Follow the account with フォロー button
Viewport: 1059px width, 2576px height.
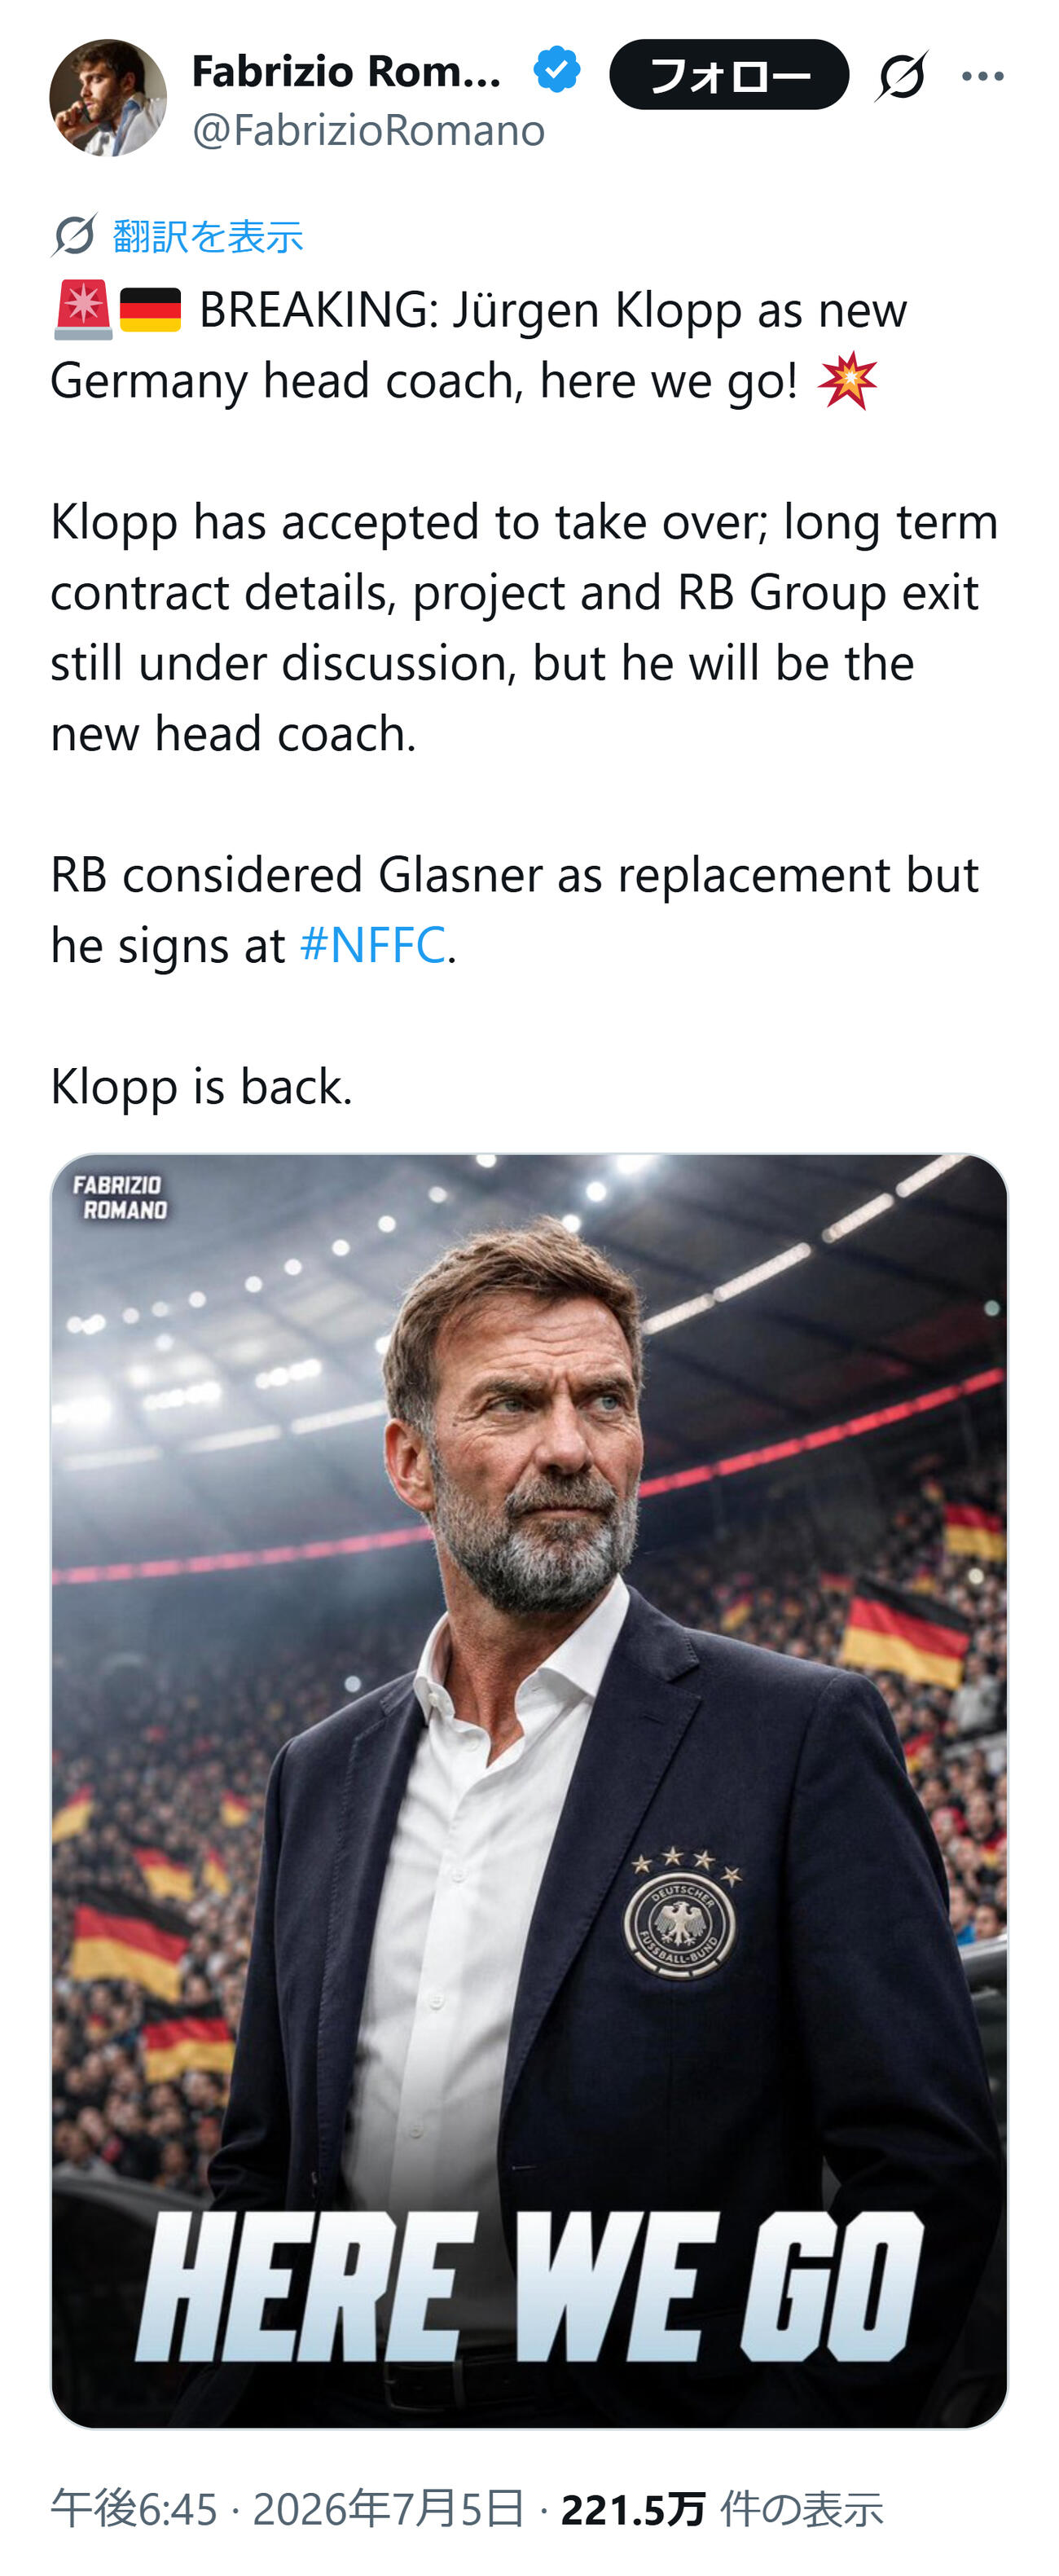point(729,74)
